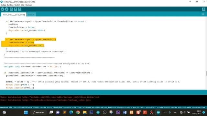Open the Bantuan menu
The image size is (207, 116).
29,5
